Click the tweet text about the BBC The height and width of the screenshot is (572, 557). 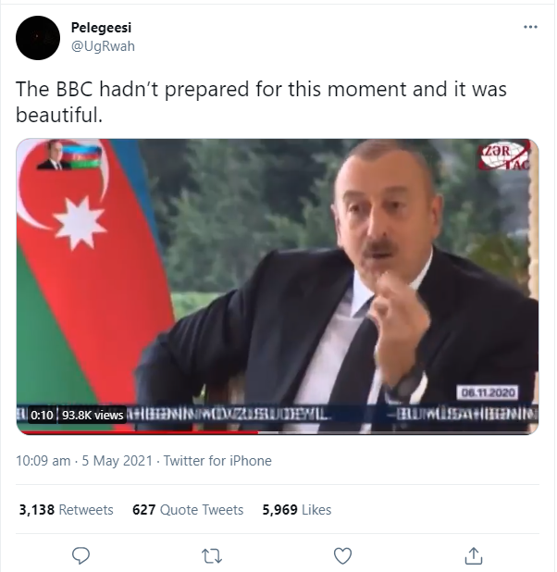(x=261, y=102)
